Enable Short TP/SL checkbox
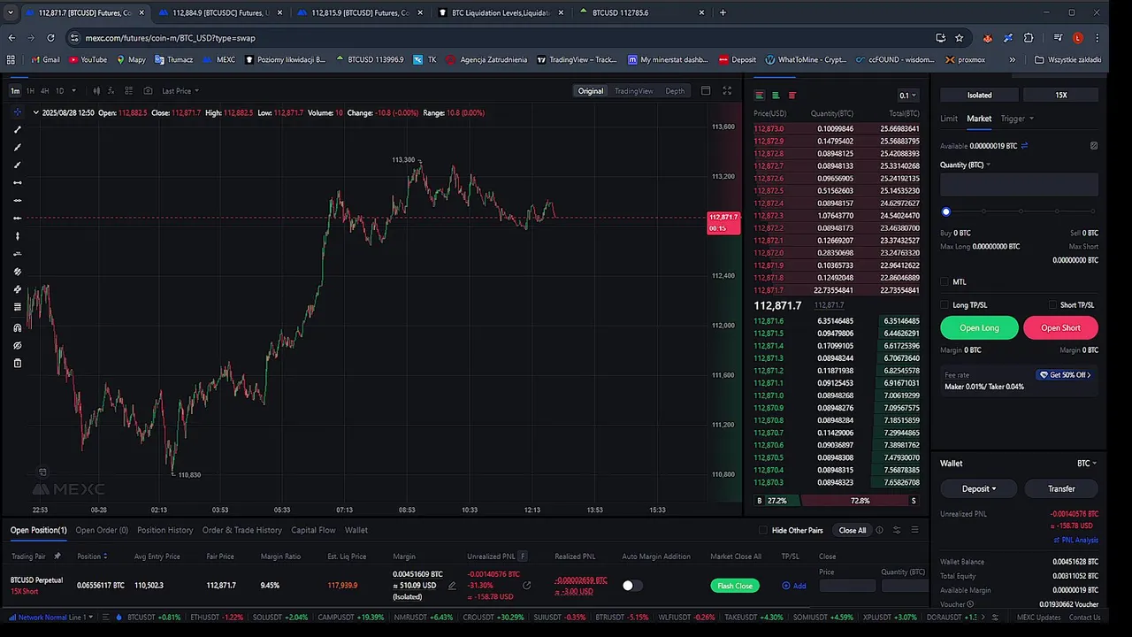This screenshot has width=1132, height=637. pos(1052,305)
